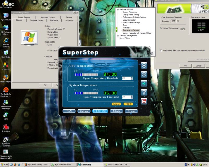Open the Advanced tab in System Properties
The height and width of the screenshot is (167, 209).
[x=69, y=20]
